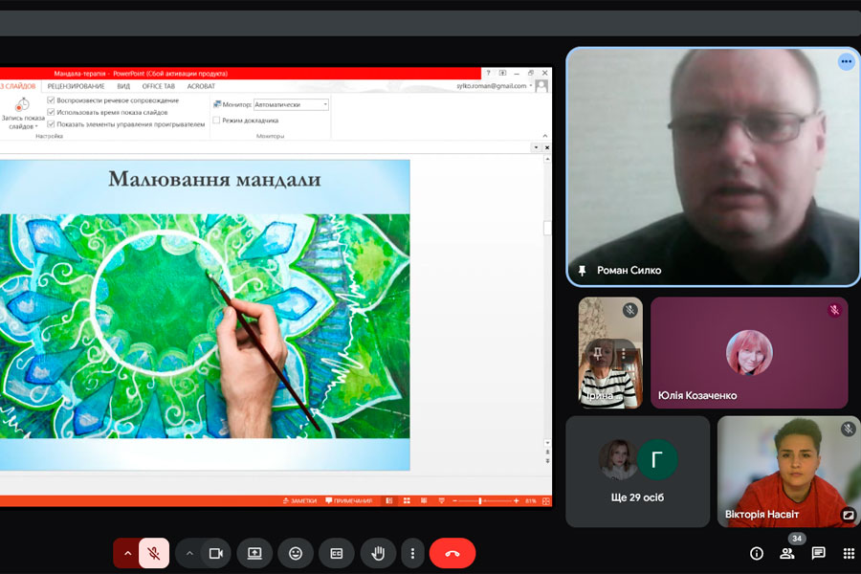Screen dimensions: 861x574
Task: Select the Вікторія Насвіт video tile
Action: click(x=789, y=472)
